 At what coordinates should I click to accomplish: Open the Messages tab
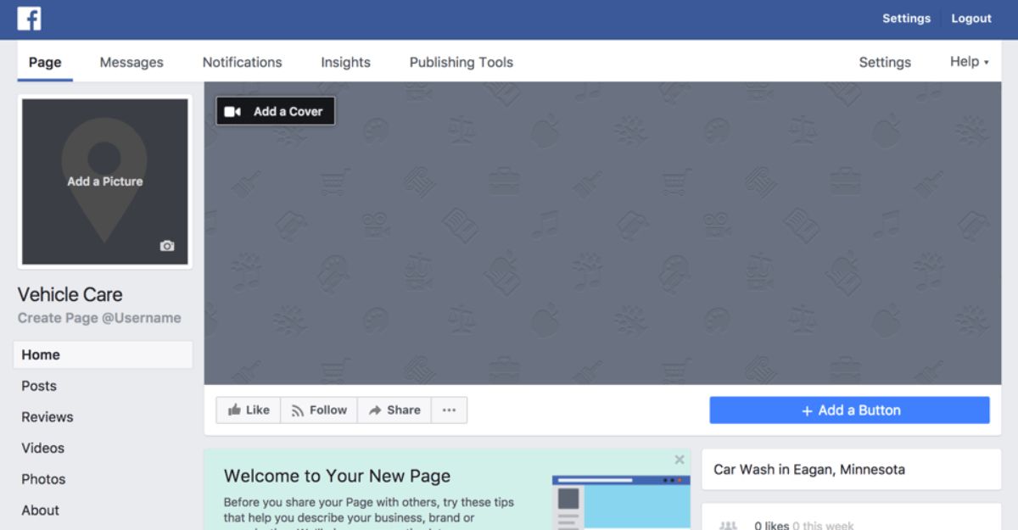(x=131, y=62)
